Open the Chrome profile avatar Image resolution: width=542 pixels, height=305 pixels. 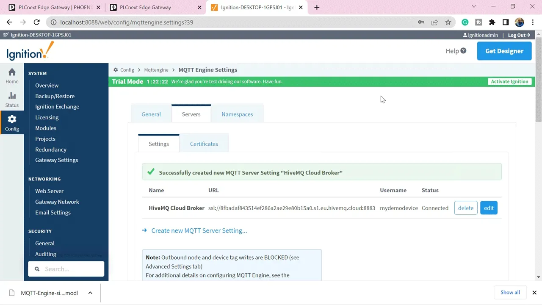[x=520, y=22]
